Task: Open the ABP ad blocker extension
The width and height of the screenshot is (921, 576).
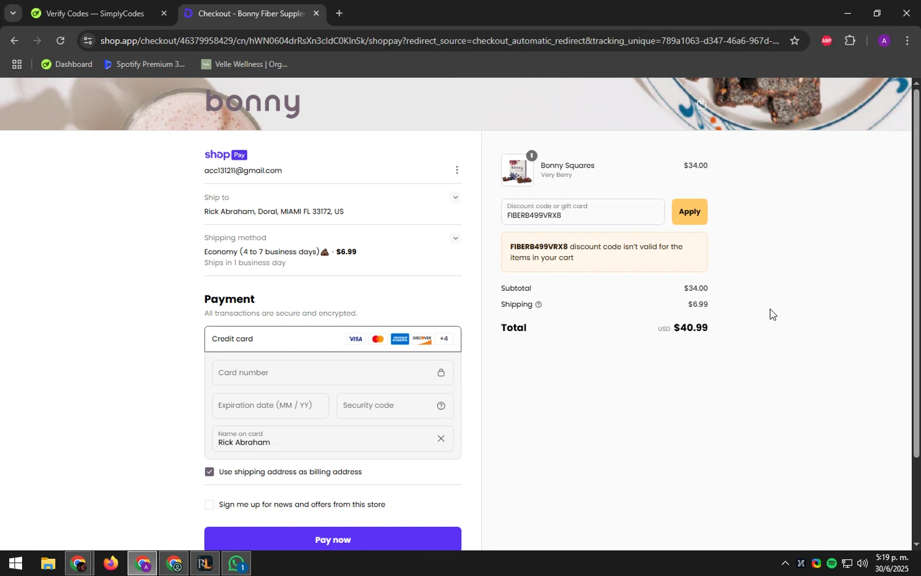Action: (826, 41)
